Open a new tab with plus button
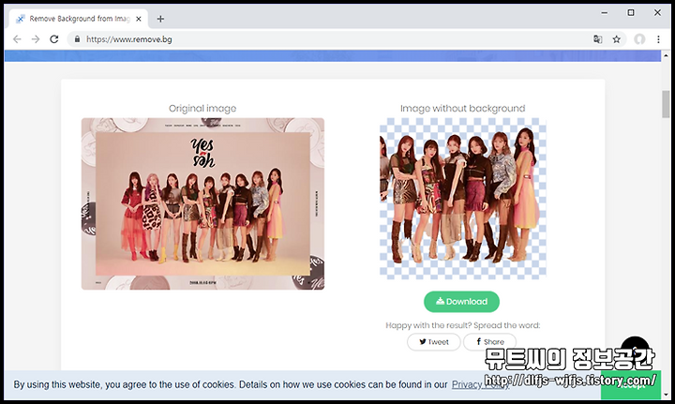 pos(160,19)
